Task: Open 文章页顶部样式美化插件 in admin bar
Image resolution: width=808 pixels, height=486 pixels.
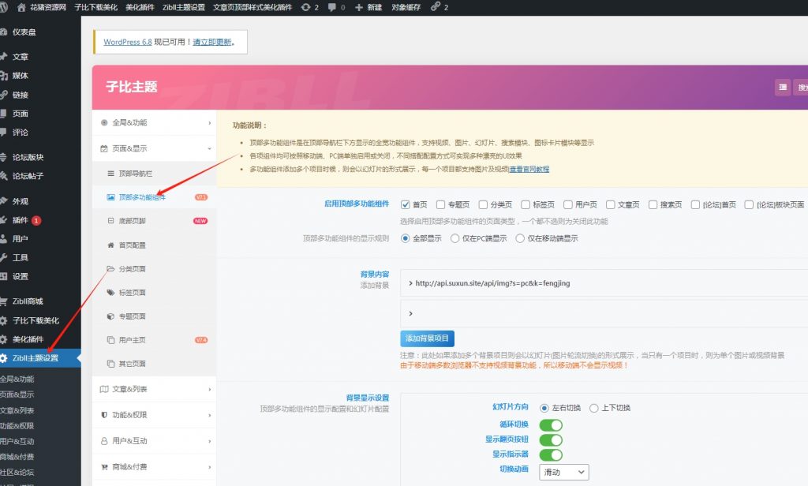Action: pyautogui.click(x=252, y=7)
